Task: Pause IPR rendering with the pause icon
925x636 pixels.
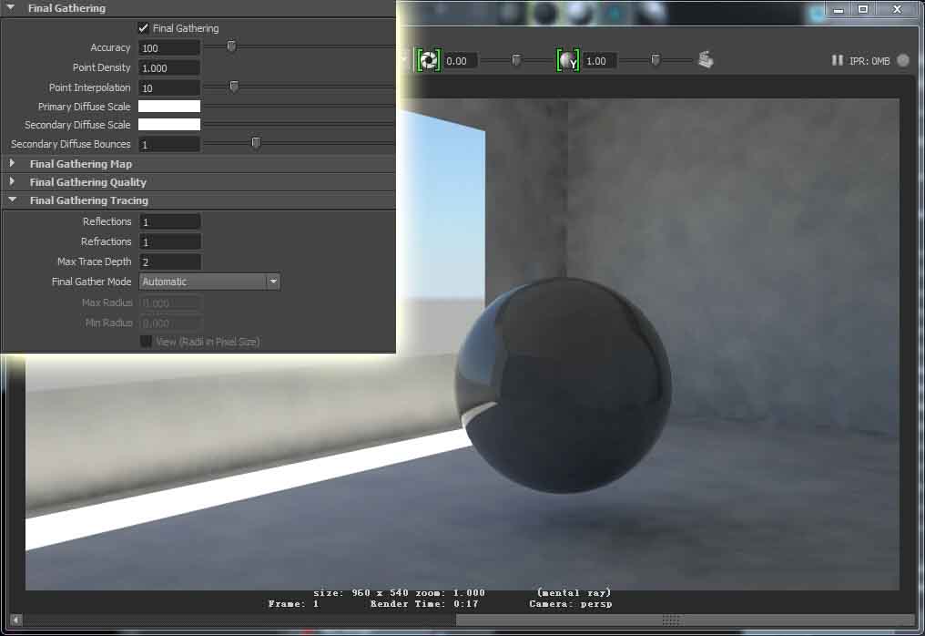Action: tap(837, 60)
